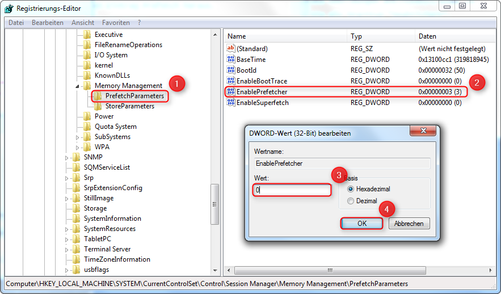Click the tree scrollbar up arrow
501x294 pixels.
pyautogui.click(x=214, y=35)
